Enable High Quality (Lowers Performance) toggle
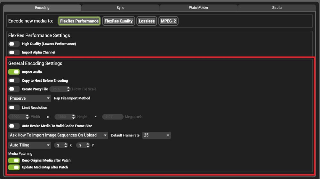The height and width of the screenshot is (179, 320). (14, 44)
